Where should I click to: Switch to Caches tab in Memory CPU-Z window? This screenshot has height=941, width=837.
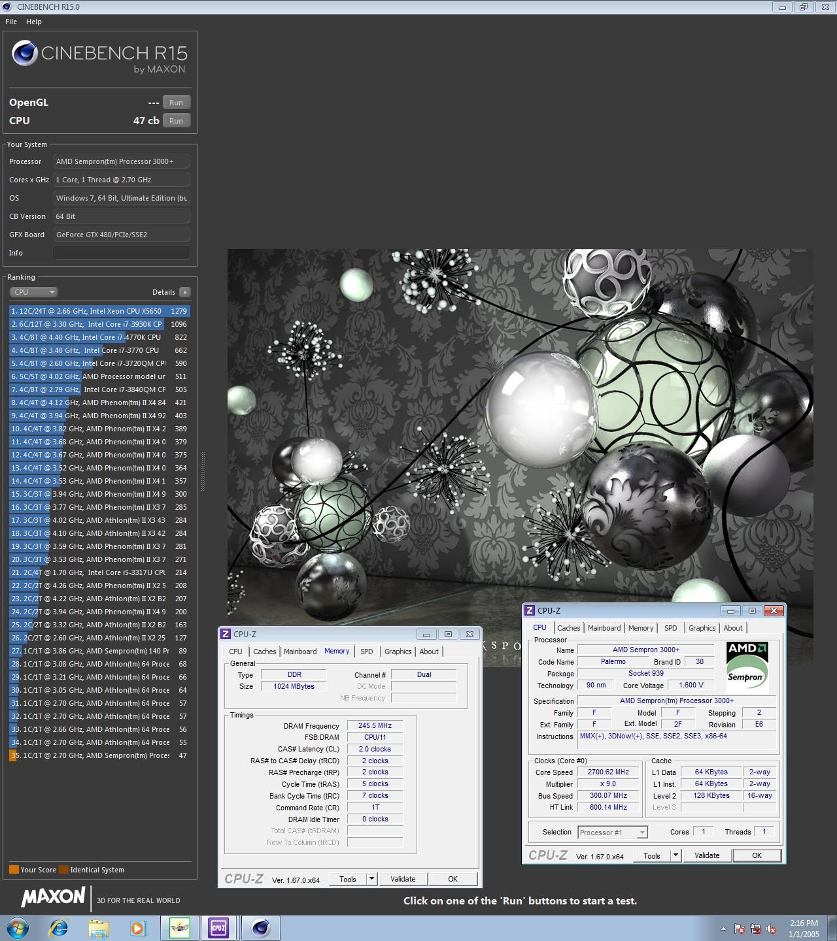(265, 652)
